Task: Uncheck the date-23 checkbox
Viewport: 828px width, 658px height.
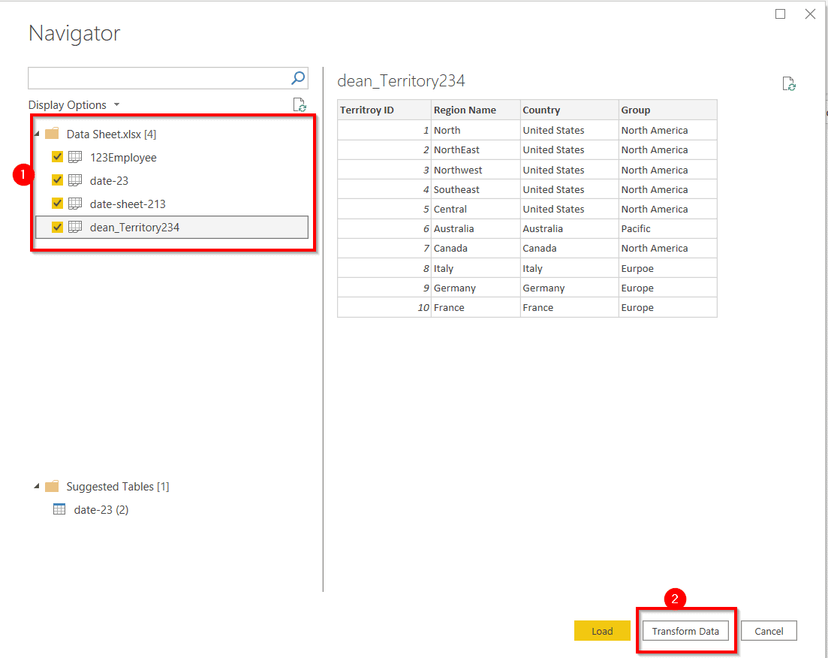Action: pyautogui.click(x=58, y=180)
